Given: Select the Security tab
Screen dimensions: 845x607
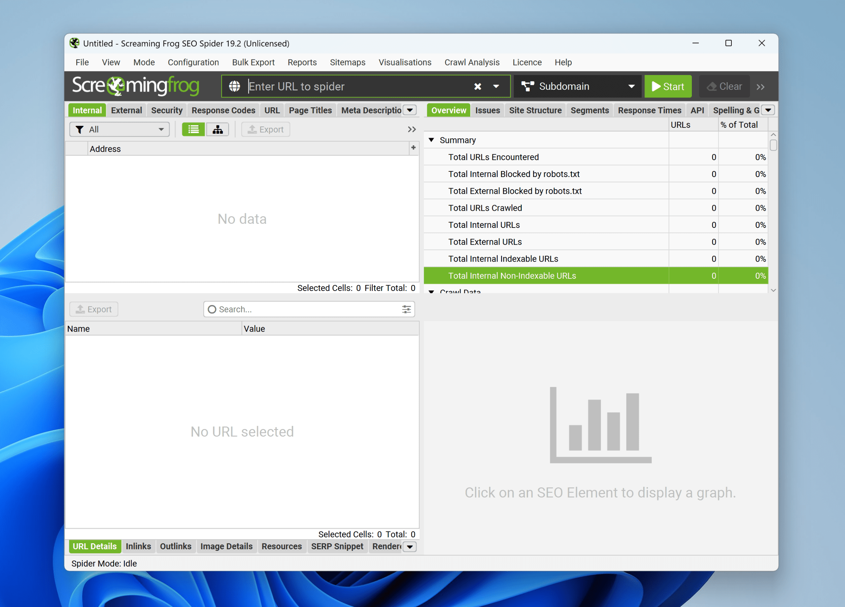Looking at the screenshot, I should [x=167, y=110].
